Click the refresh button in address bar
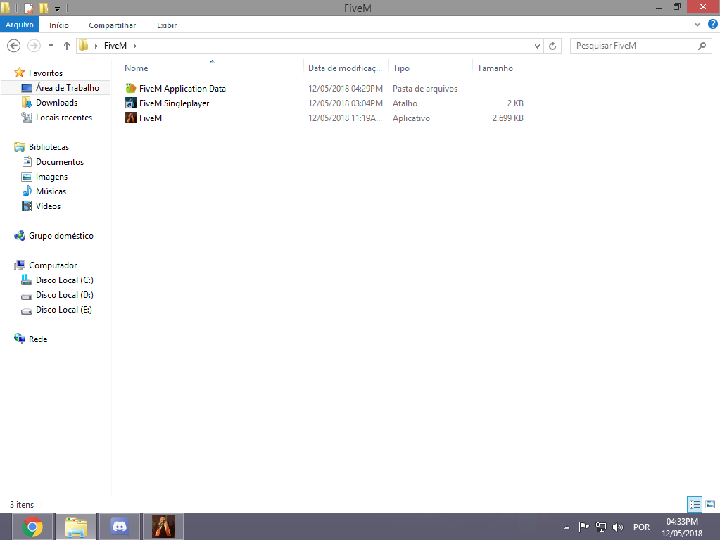This screenshot has height=540, width=720. 553,46
